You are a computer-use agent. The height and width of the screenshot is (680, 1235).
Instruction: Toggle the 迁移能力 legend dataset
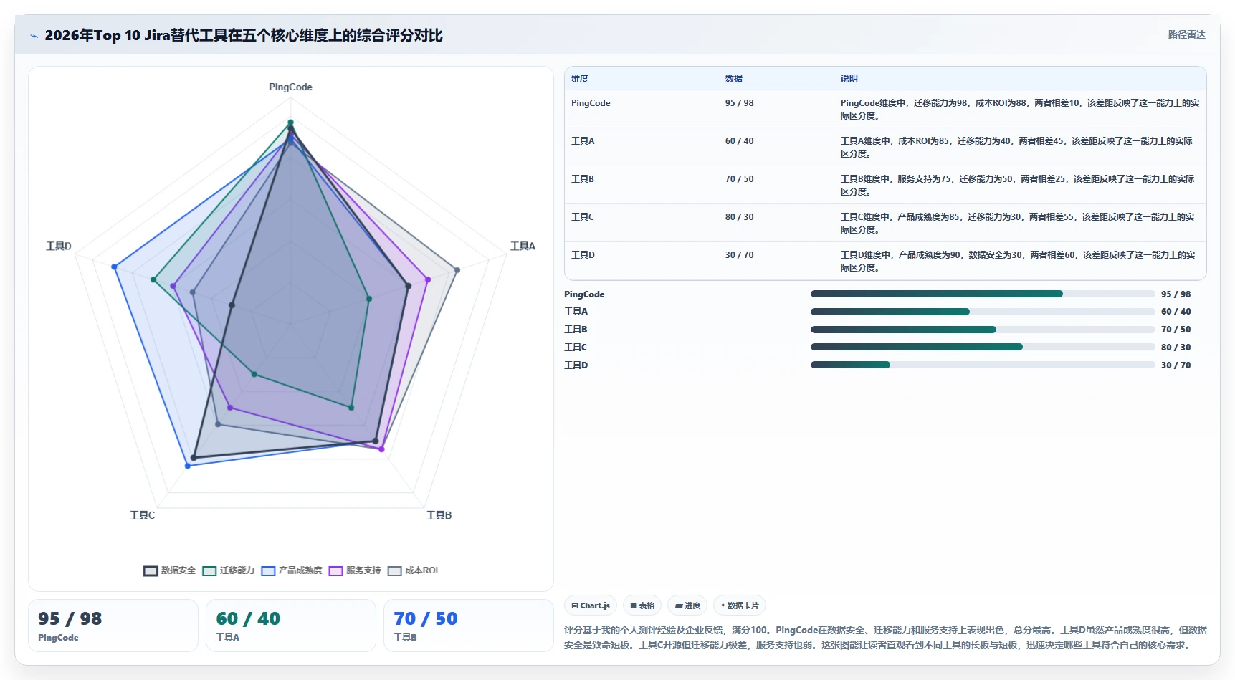(229, 570)
